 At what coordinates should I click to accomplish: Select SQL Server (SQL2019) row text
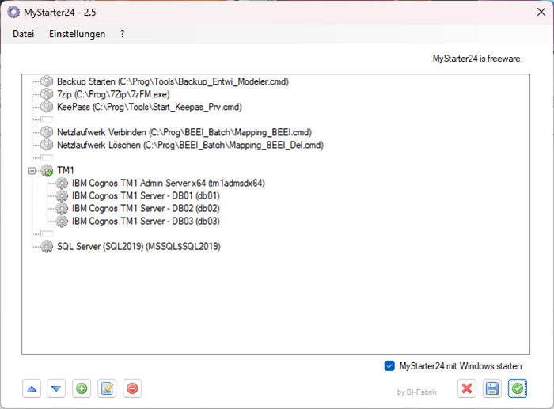tap(138, 247)
